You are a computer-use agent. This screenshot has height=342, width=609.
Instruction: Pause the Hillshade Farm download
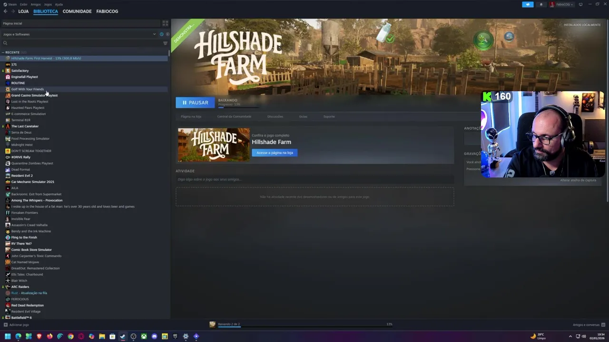click(x=195, y=103)
